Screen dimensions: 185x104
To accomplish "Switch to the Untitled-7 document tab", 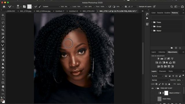I will 60,11.
